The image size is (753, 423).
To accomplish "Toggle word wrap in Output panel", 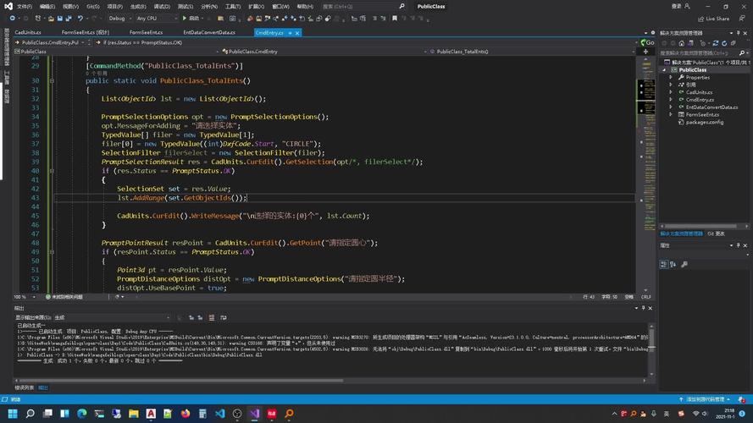I will (x=224, y=317).
